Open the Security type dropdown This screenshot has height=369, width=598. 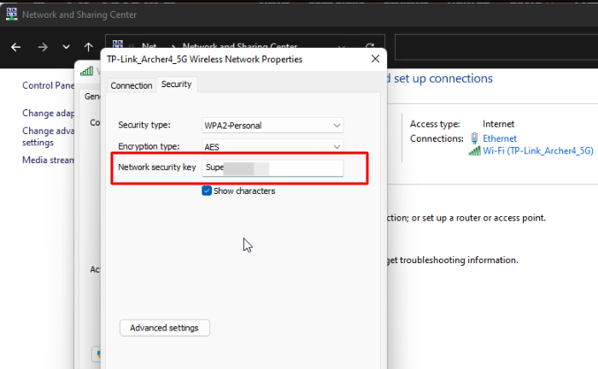[x=273, y=126]
